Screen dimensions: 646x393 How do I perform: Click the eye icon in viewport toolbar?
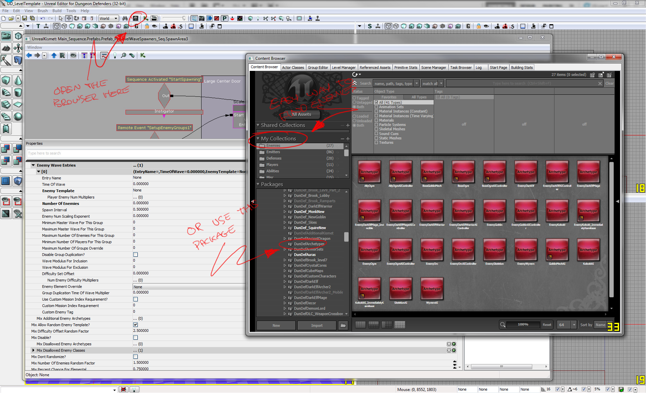click(x=154, y=26)
